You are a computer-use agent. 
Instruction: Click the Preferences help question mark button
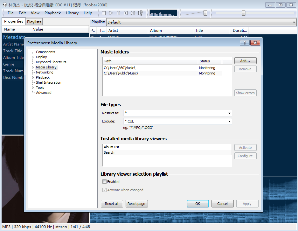245,43
